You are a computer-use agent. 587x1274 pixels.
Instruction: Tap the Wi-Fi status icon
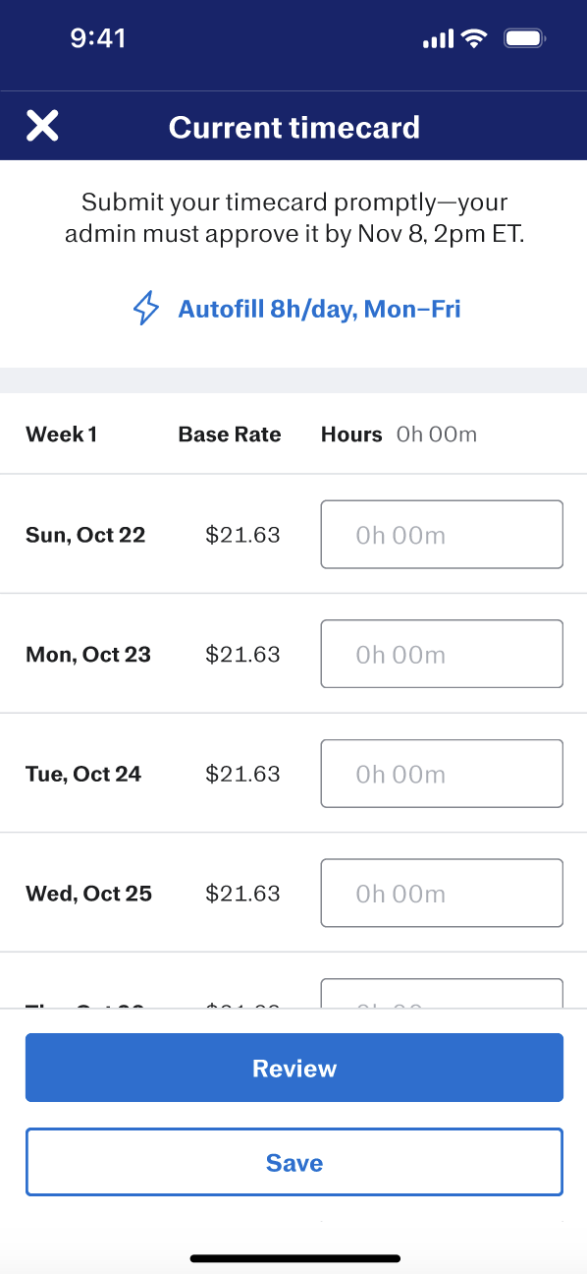pyautogui.click(x=475, y=39)
